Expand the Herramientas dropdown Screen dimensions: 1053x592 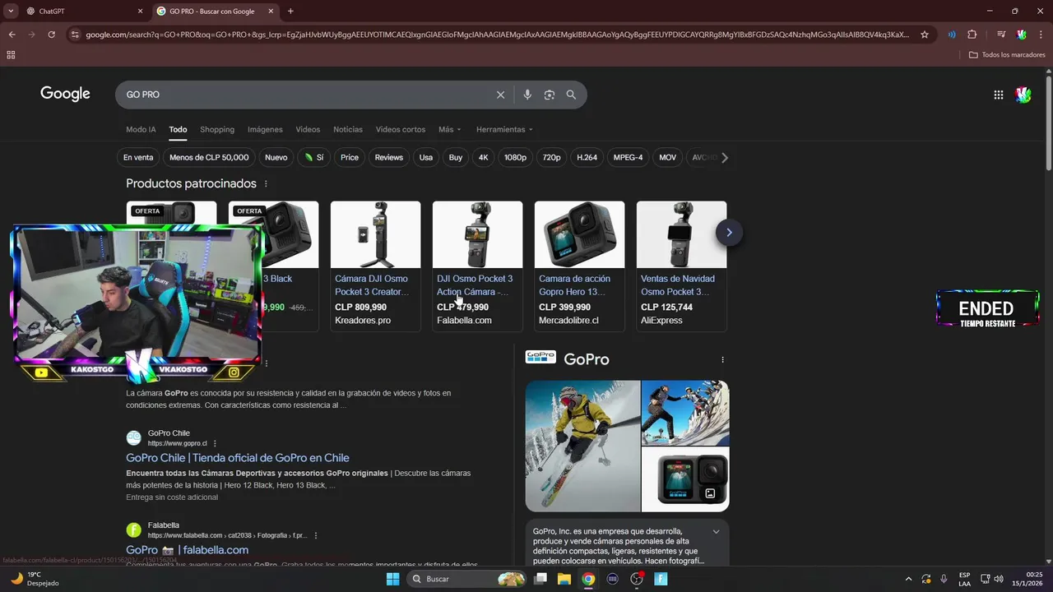(504, 130)
